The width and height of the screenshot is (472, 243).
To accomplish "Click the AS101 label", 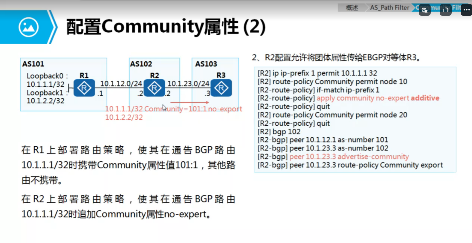I will [x=33, y=64].
